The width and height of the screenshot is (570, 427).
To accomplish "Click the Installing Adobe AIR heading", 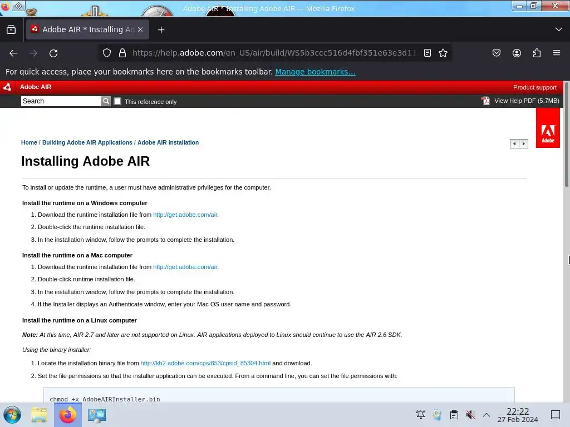I will coord(85,161).
